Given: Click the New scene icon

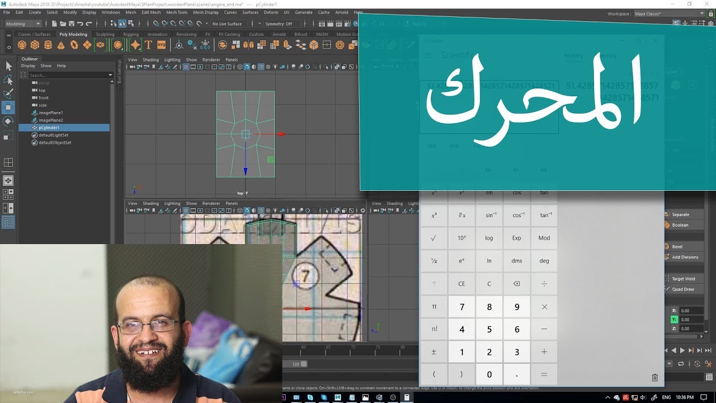Looking at the screenshot, I should coord(54,24).
